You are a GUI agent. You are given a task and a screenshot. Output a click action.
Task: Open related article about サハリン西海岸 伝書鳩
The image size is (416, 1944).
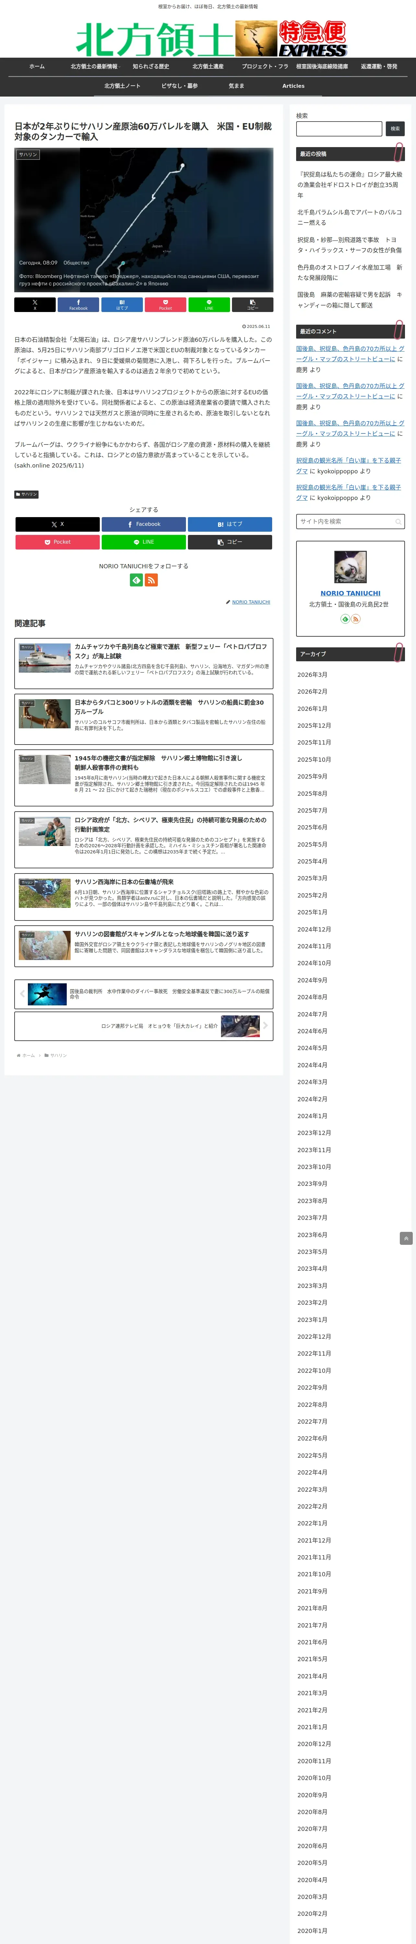tap(144, 897)
